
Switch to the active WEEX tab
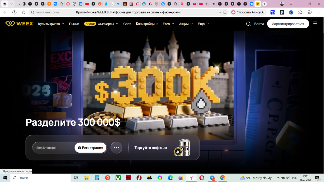(x=258, y=4)
